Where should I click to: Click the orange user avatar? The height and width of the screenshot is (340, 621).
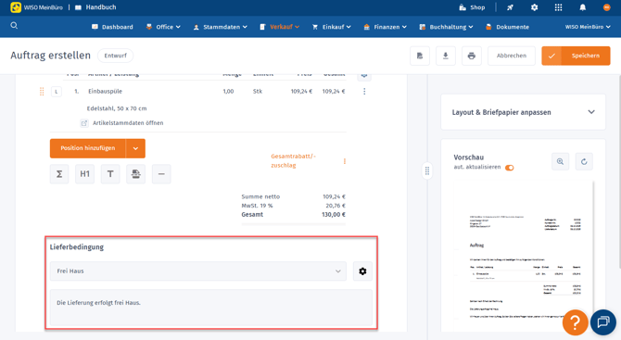tap(606, 7)
